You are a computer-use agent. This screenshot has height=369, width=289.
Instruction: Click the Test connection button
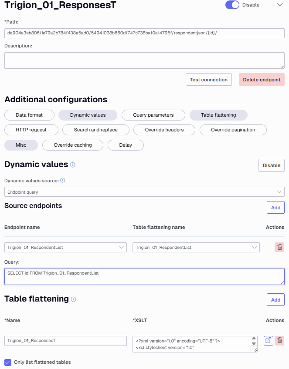pos(209,80)
